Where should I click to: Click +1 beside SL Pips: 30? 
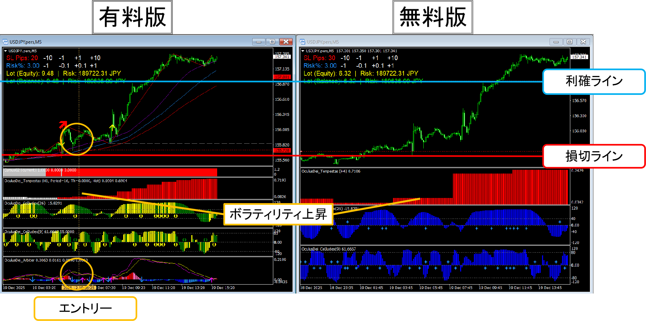(375, 58)
